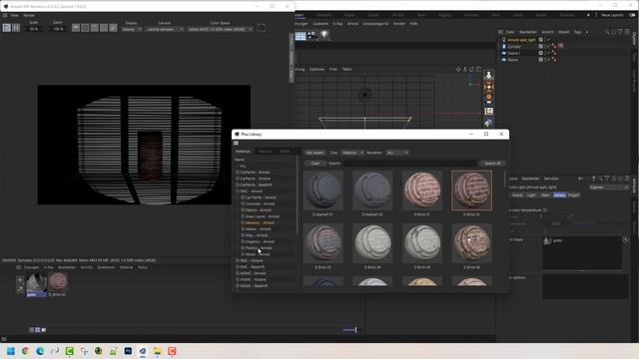639x359 pixels.
Task: Click the Scale percentage field in the IPR window
Action: coord(34,29)
